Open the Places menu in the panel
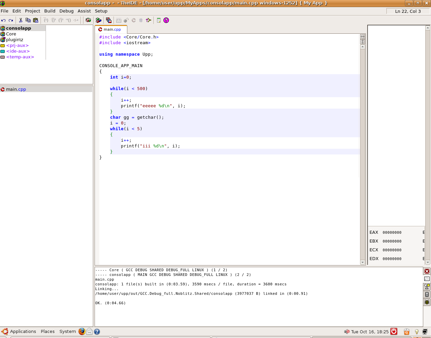Screen dimensions: 431x338 (48, 332)
